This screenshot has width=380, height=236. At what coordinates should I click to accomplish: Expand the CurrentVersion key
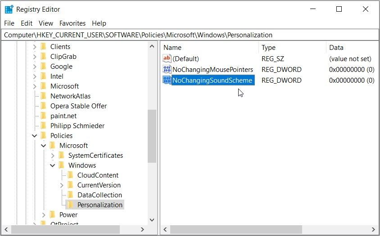click(x=62, y=185)
